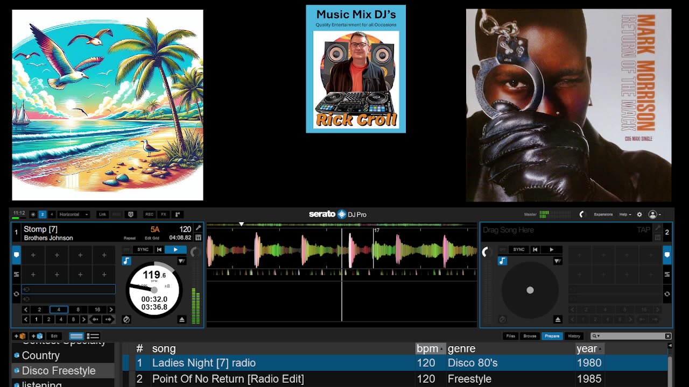Screen dimensions: 689x387
Task: Click the beat jump backward arrow on deck 1
Action: (x=95, y=319)
